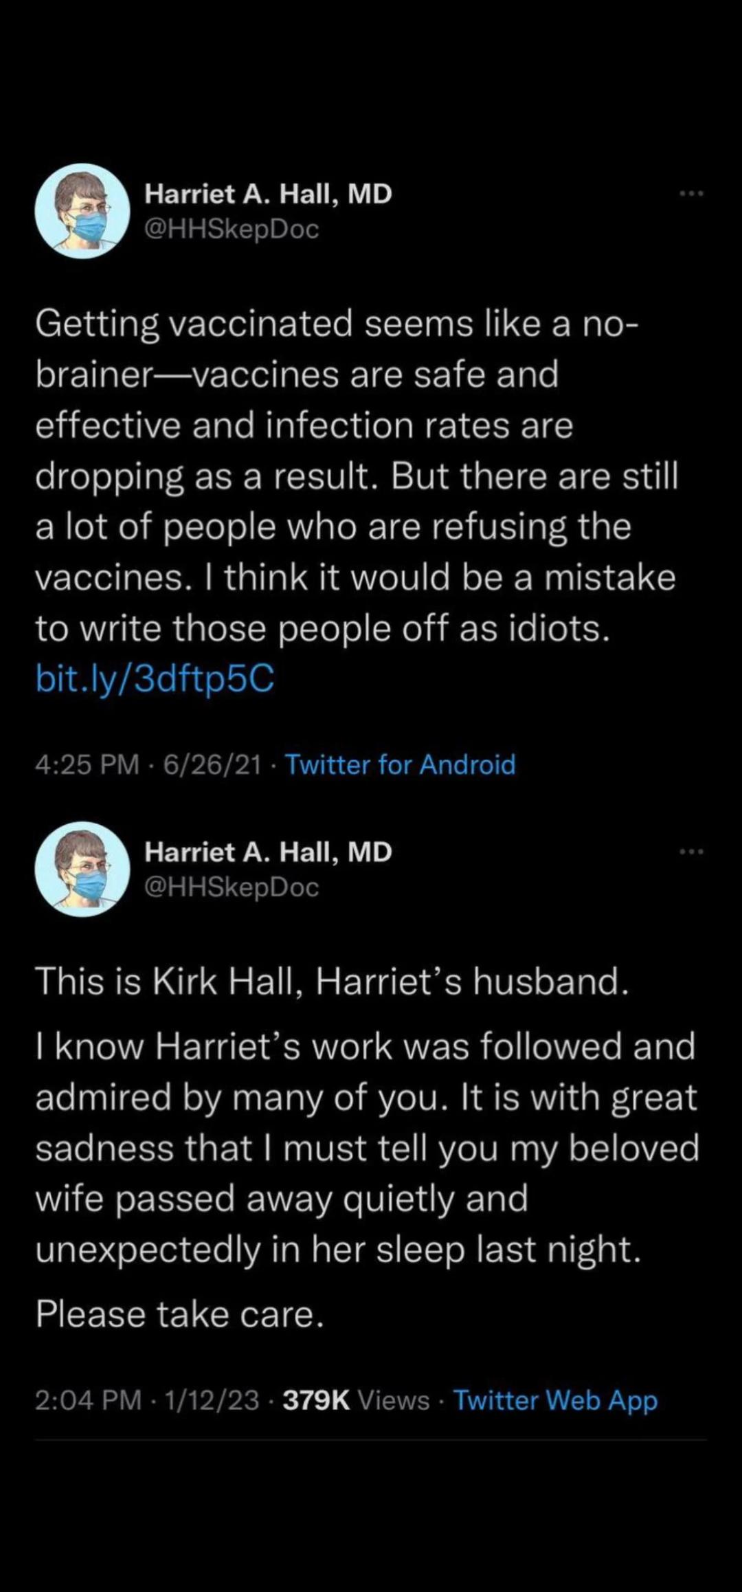Click the 6/26/21 date
Screen dimensions: 742x1592
pos(212,764)
